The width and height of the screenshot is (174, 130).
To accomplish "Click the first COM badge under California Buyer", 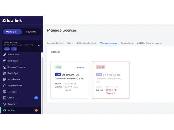I will (x=7, y=49).
